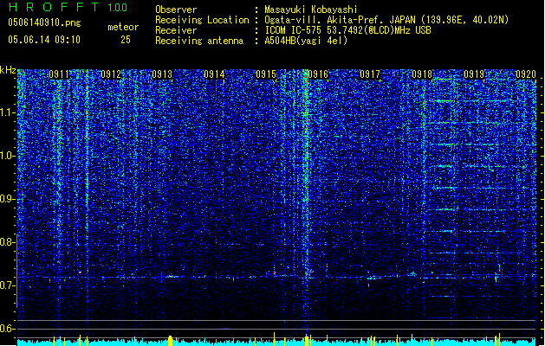Click the 0911 time marker
This screenshot has width=545, height=346.
click(59, 74)
